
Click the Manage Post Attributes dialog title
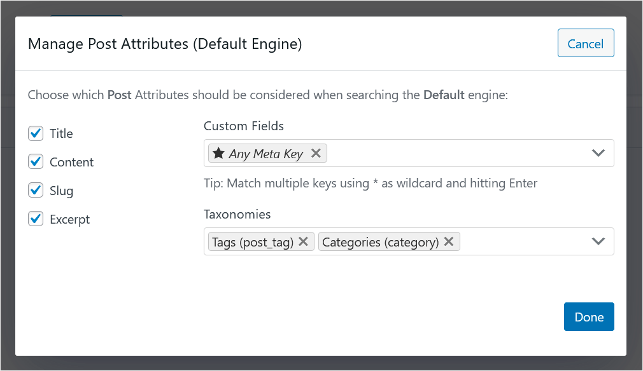pyautogui.click(x=165, y=44)
